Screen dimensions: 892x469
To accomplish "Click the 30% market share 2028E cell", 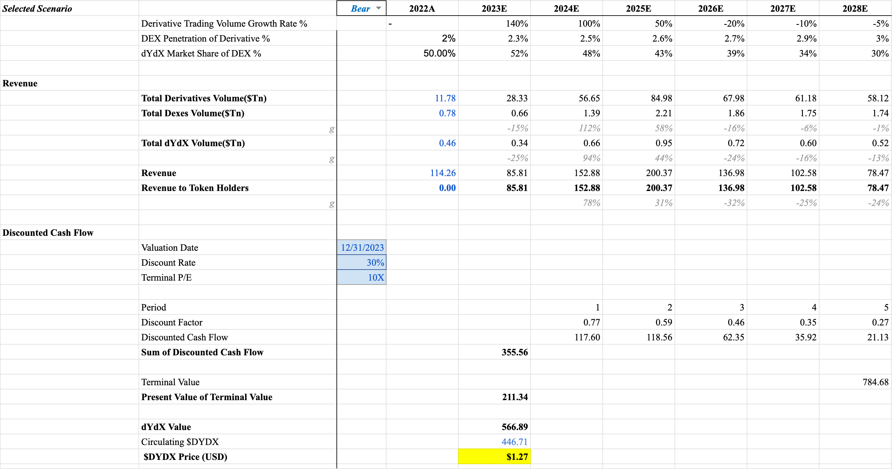I will pos(855,53).
